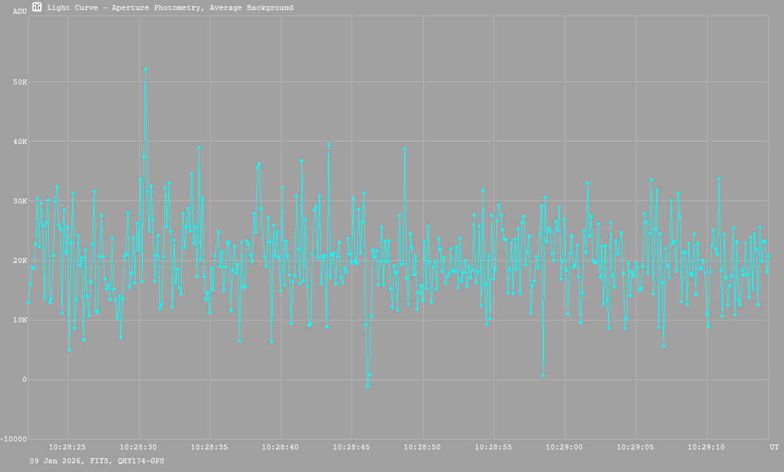Select the near-zero dip point before 10:29:00
The height and width of the screenshot is (472, 784).
(543, 376)
